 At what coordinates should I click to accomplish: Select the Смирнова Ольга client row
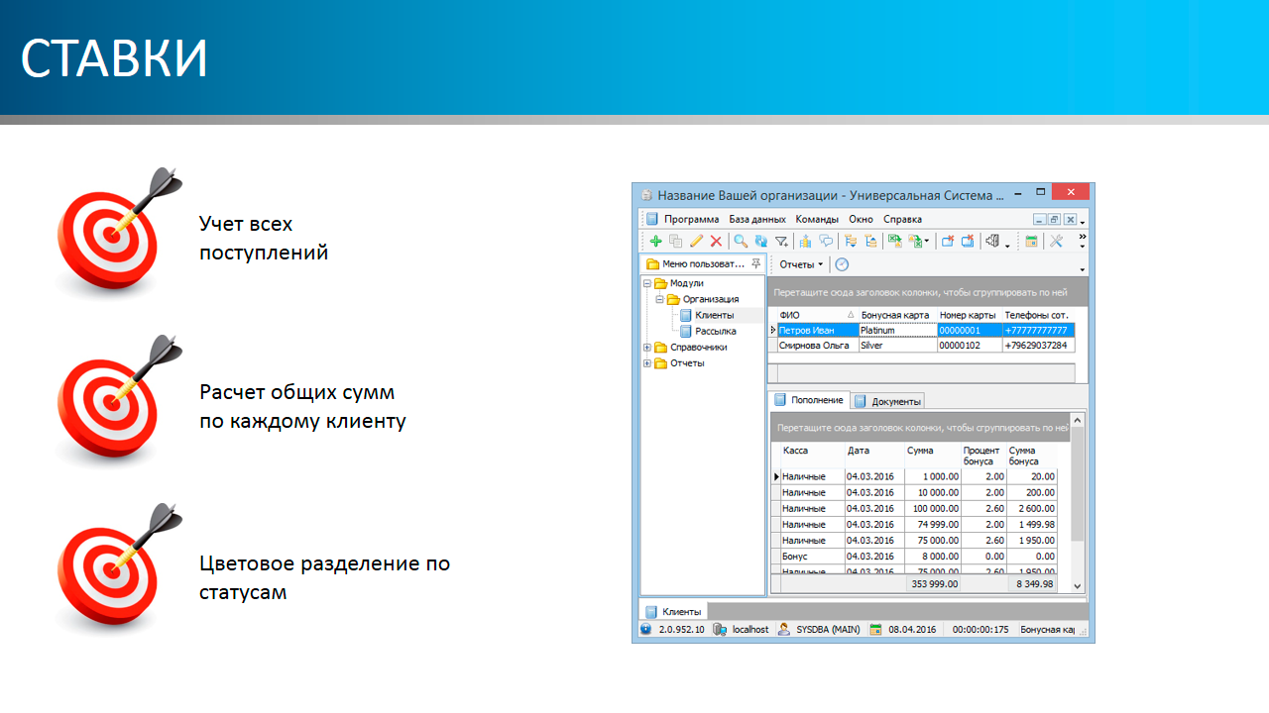pos(816,346)
